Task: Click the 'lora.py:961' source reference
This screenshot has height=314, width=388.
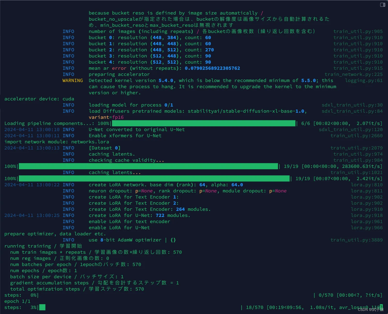Action: click(x=367, y=222)
